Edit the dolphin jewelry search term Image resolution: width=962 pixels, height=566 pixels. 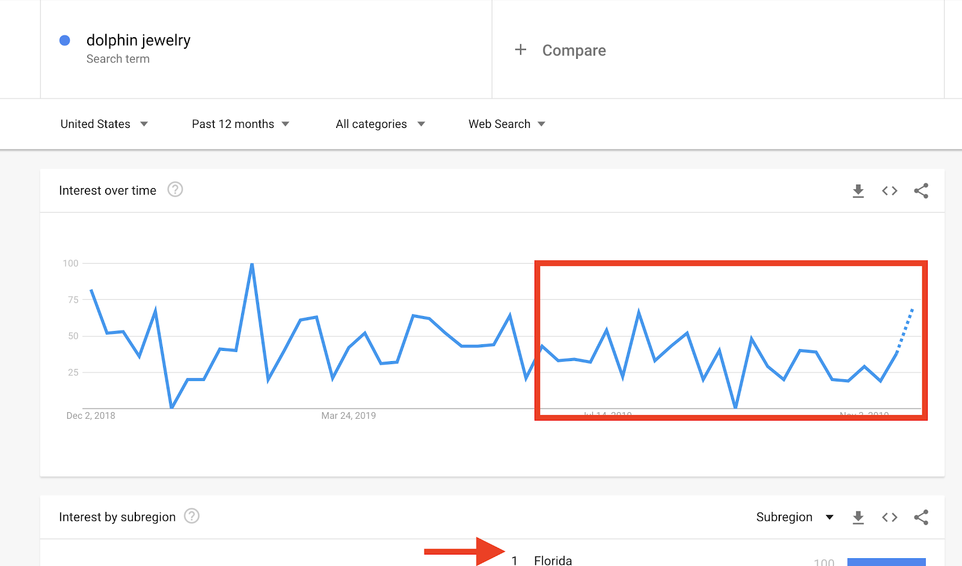tap(138, 40)
